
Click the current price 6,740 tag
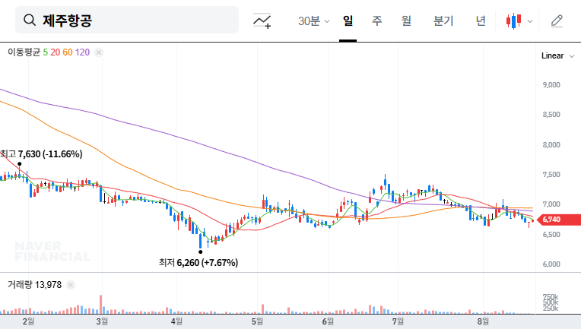click(x=551, y=220)
